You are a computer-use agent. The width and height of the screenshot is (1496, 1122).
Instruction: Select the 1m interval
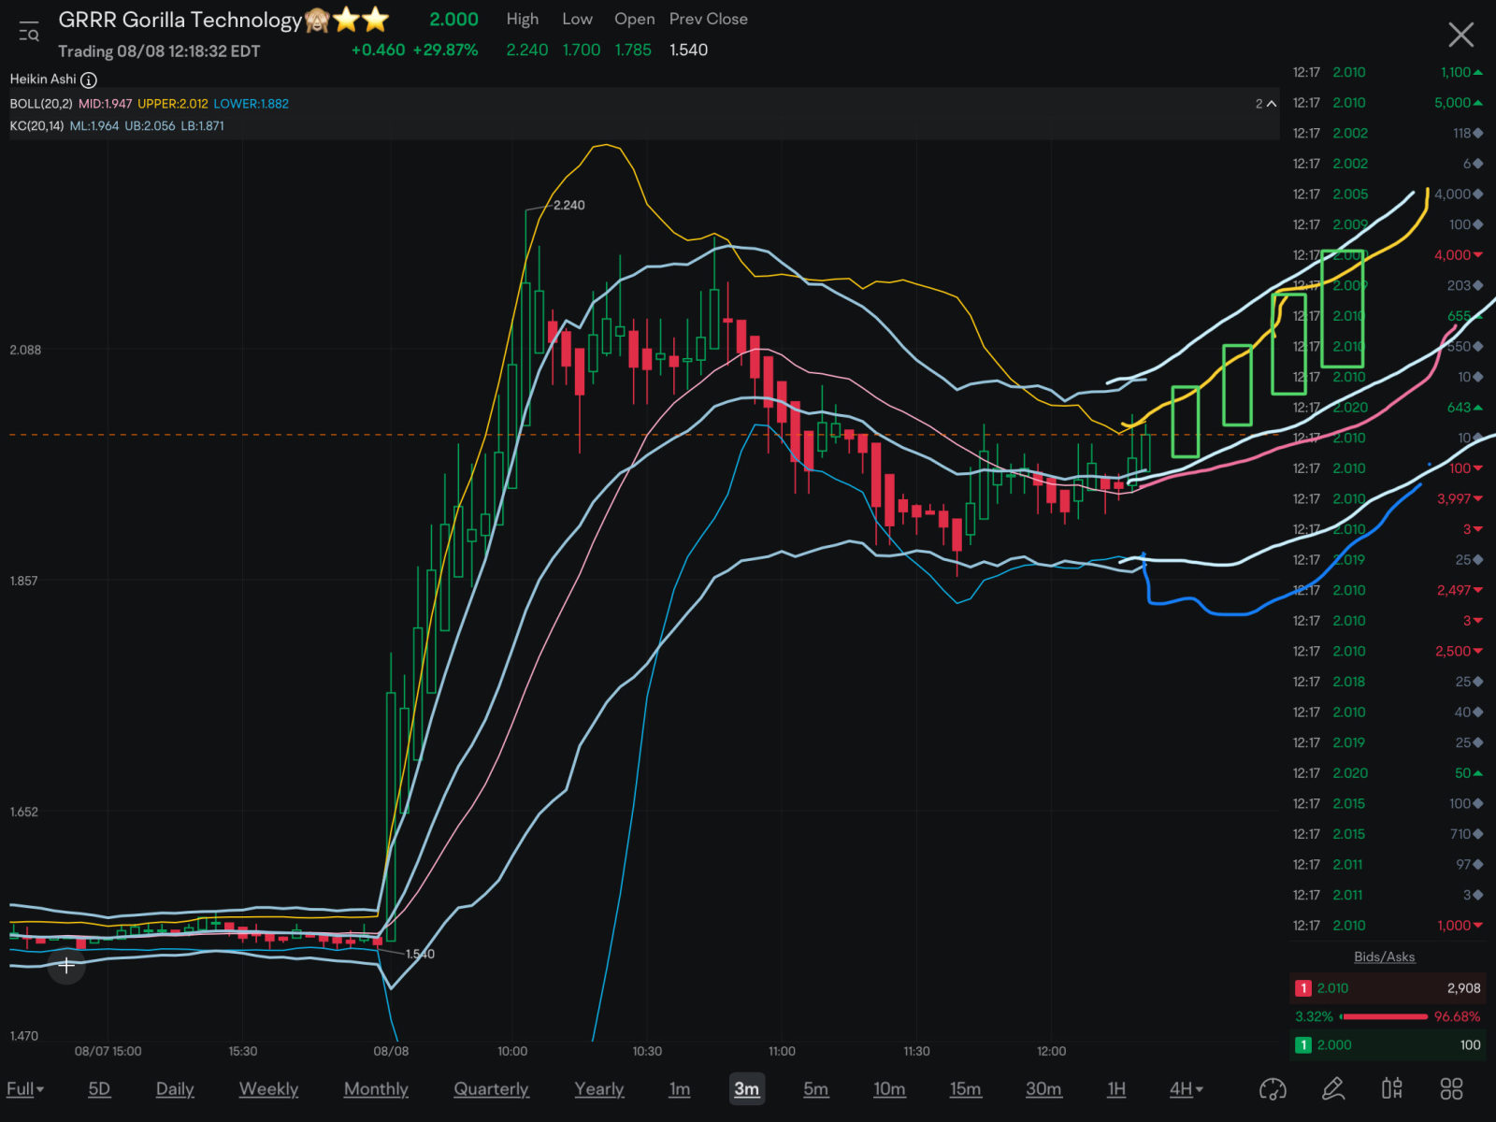click(680, 1088)
